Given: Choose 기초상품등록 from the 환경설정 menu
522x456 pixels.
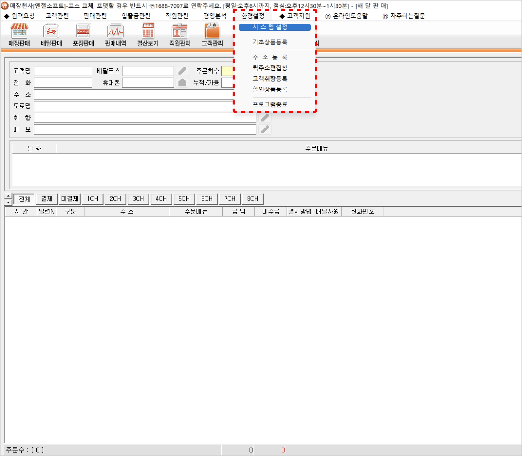Looking at the screenshot, I should (270, 42).
